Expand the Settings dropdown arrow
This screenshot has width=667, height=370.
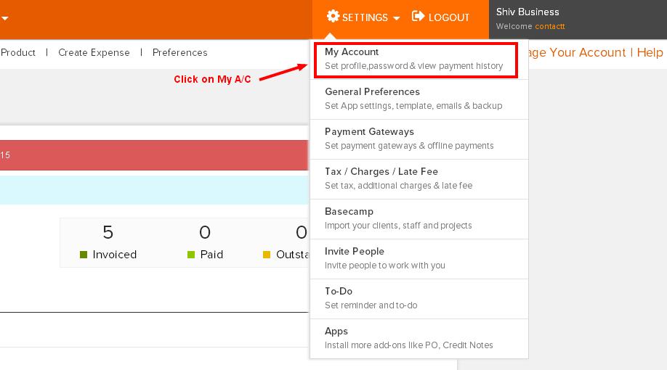pos(397,18)
